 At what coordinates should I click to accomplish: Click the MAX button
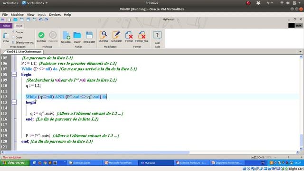click(299, 25)
